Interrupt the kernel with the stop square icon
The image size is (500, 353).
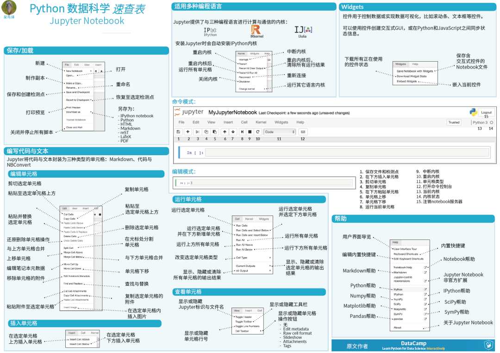(250, 132)
